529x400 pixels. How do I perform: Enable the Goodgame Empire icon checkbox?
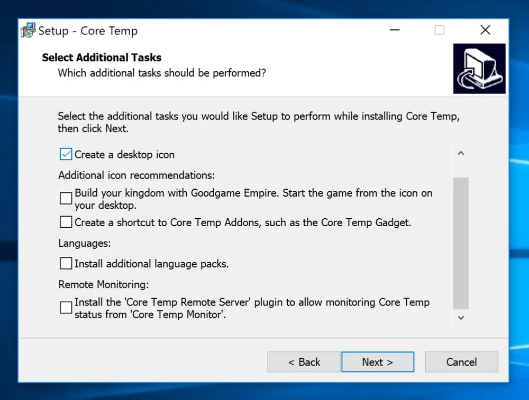click(x=66, y=199)
